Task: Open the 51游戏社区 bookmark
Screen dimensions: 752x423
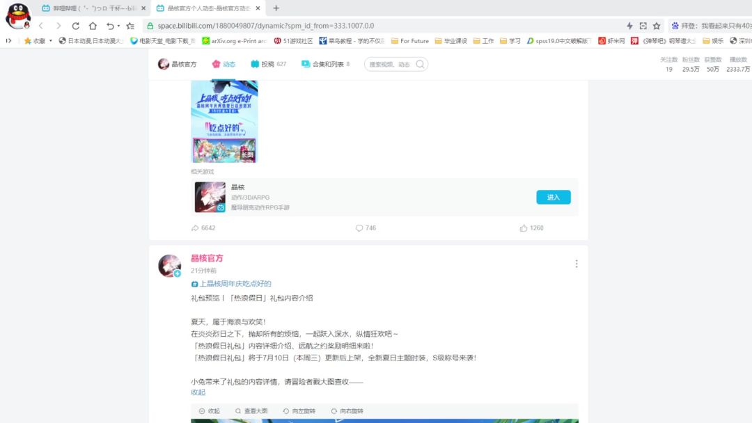Action: tap(294, 41)
